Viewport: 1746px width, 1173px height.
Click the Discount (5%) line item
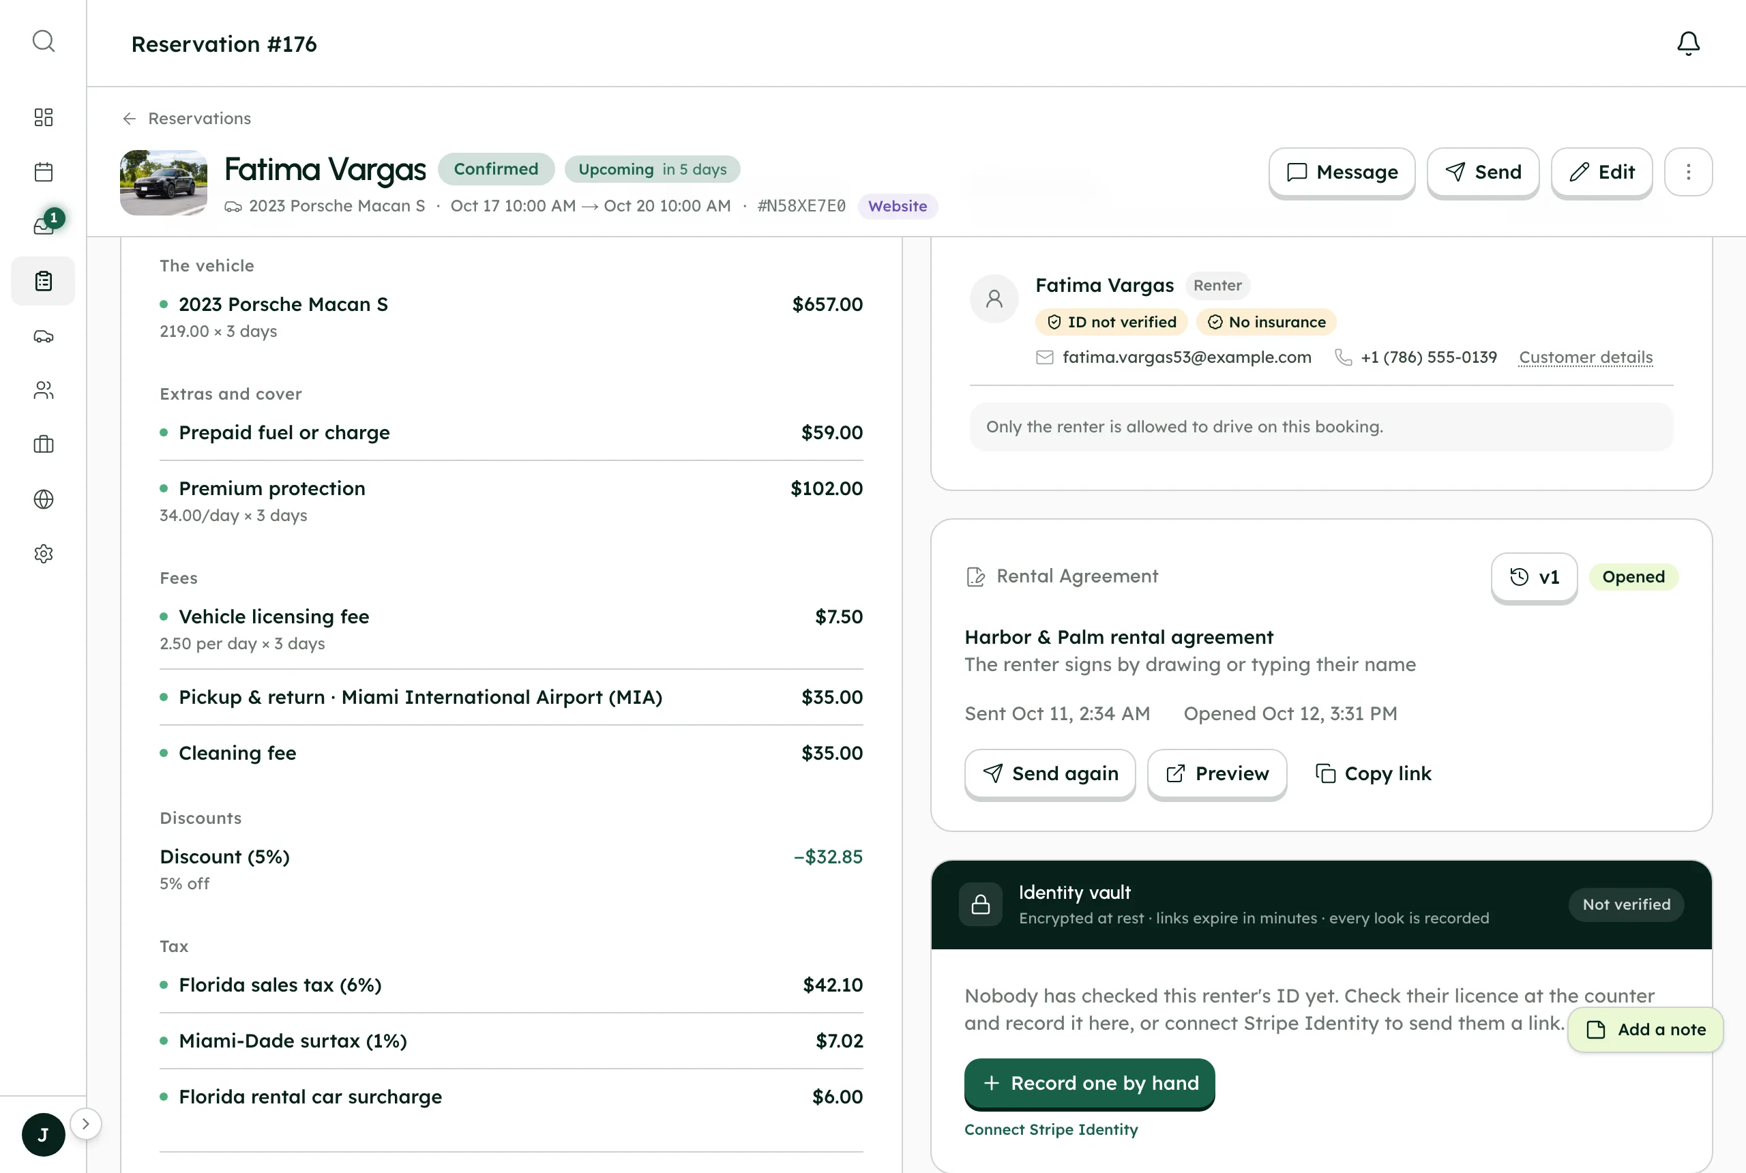(511, 870)
